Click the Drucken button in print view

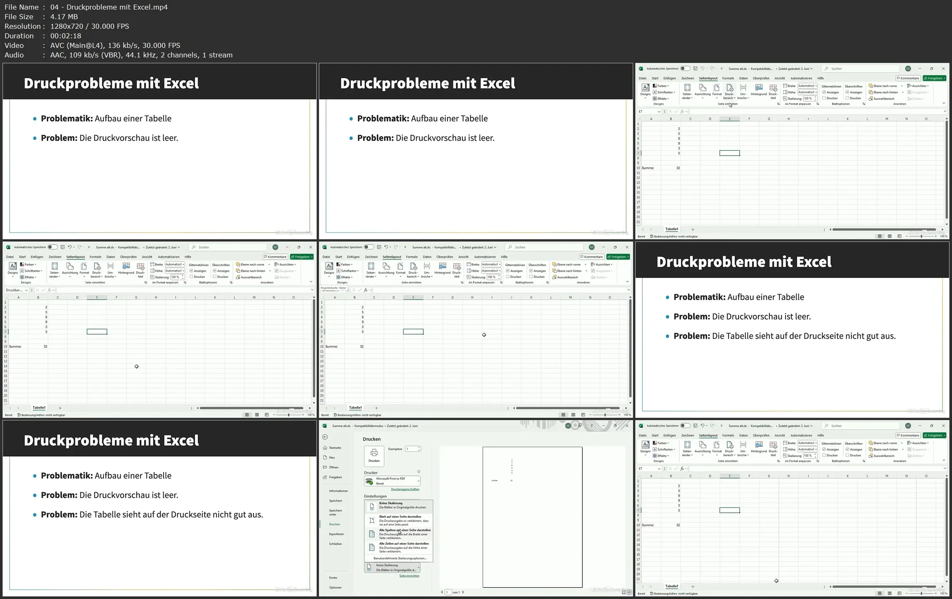point(374,456)
